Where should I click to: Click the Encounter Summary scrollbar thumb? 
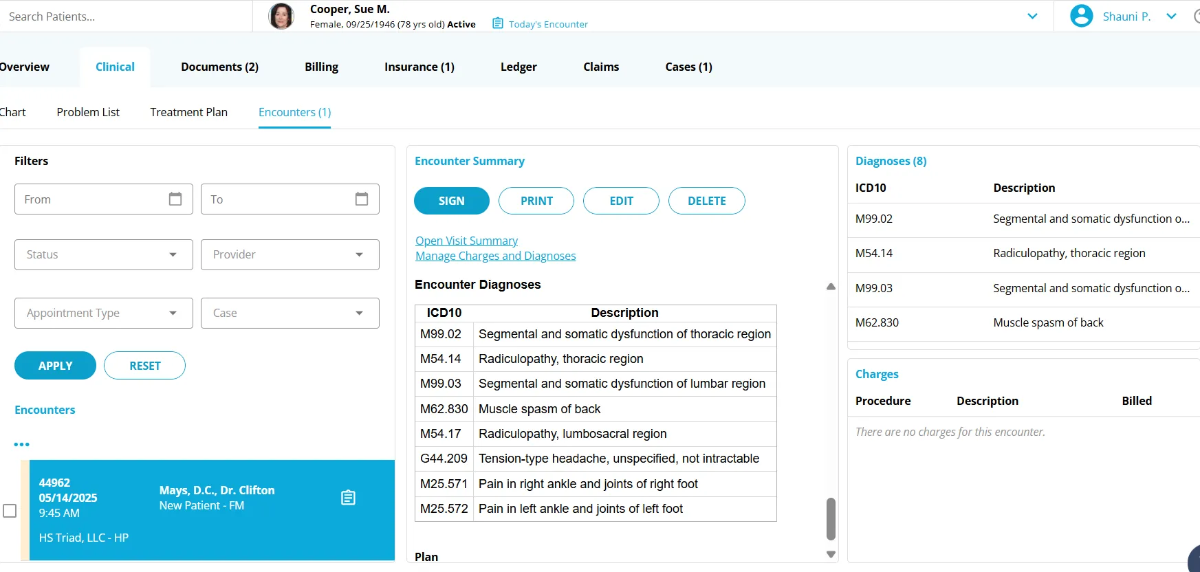point(831,519)
